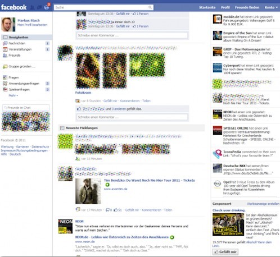Click Freunde im Chat search box
The image size is (280, 257).
(26, 108)
